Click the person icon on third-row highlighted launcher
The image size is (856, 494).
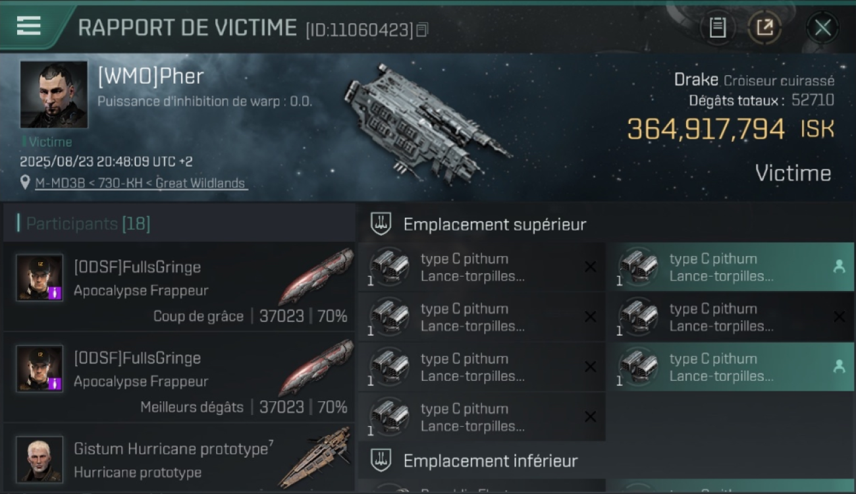tap(839, 367)
